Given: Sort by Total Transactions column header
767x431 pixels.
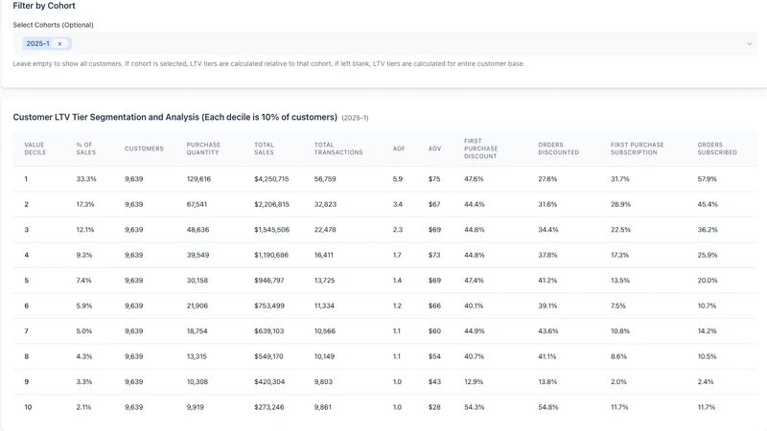Looking at the screenshot, I should point(338,148).
